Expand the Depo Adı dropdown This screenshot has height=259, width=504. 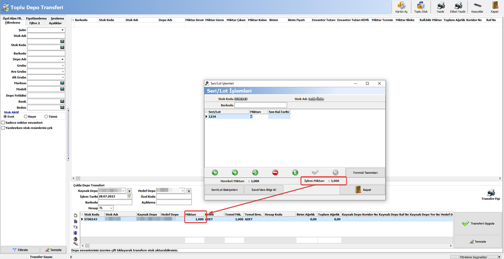[62, 60]
